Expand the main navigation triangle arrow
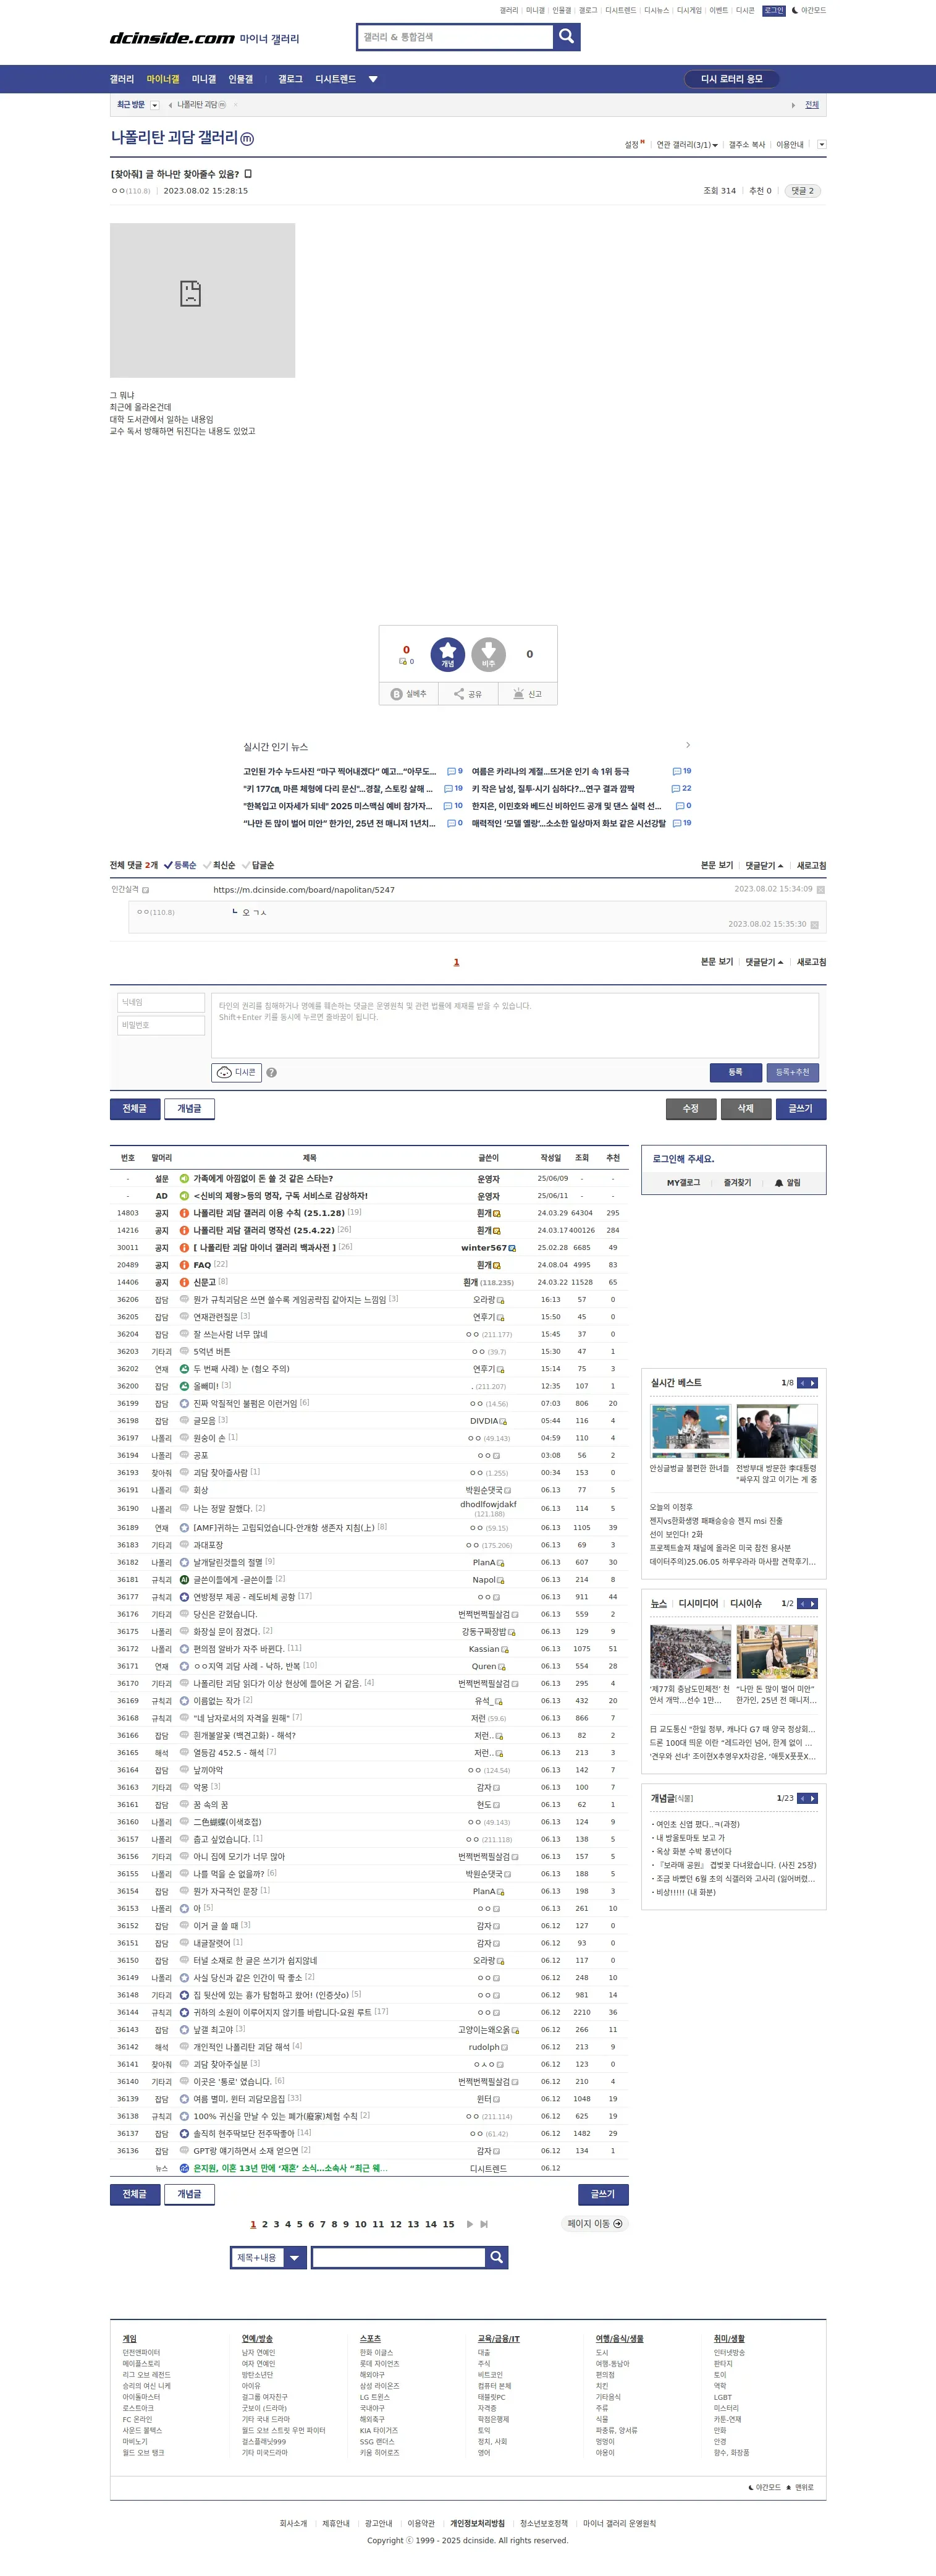936x2576 pixels. pos(373,79)
